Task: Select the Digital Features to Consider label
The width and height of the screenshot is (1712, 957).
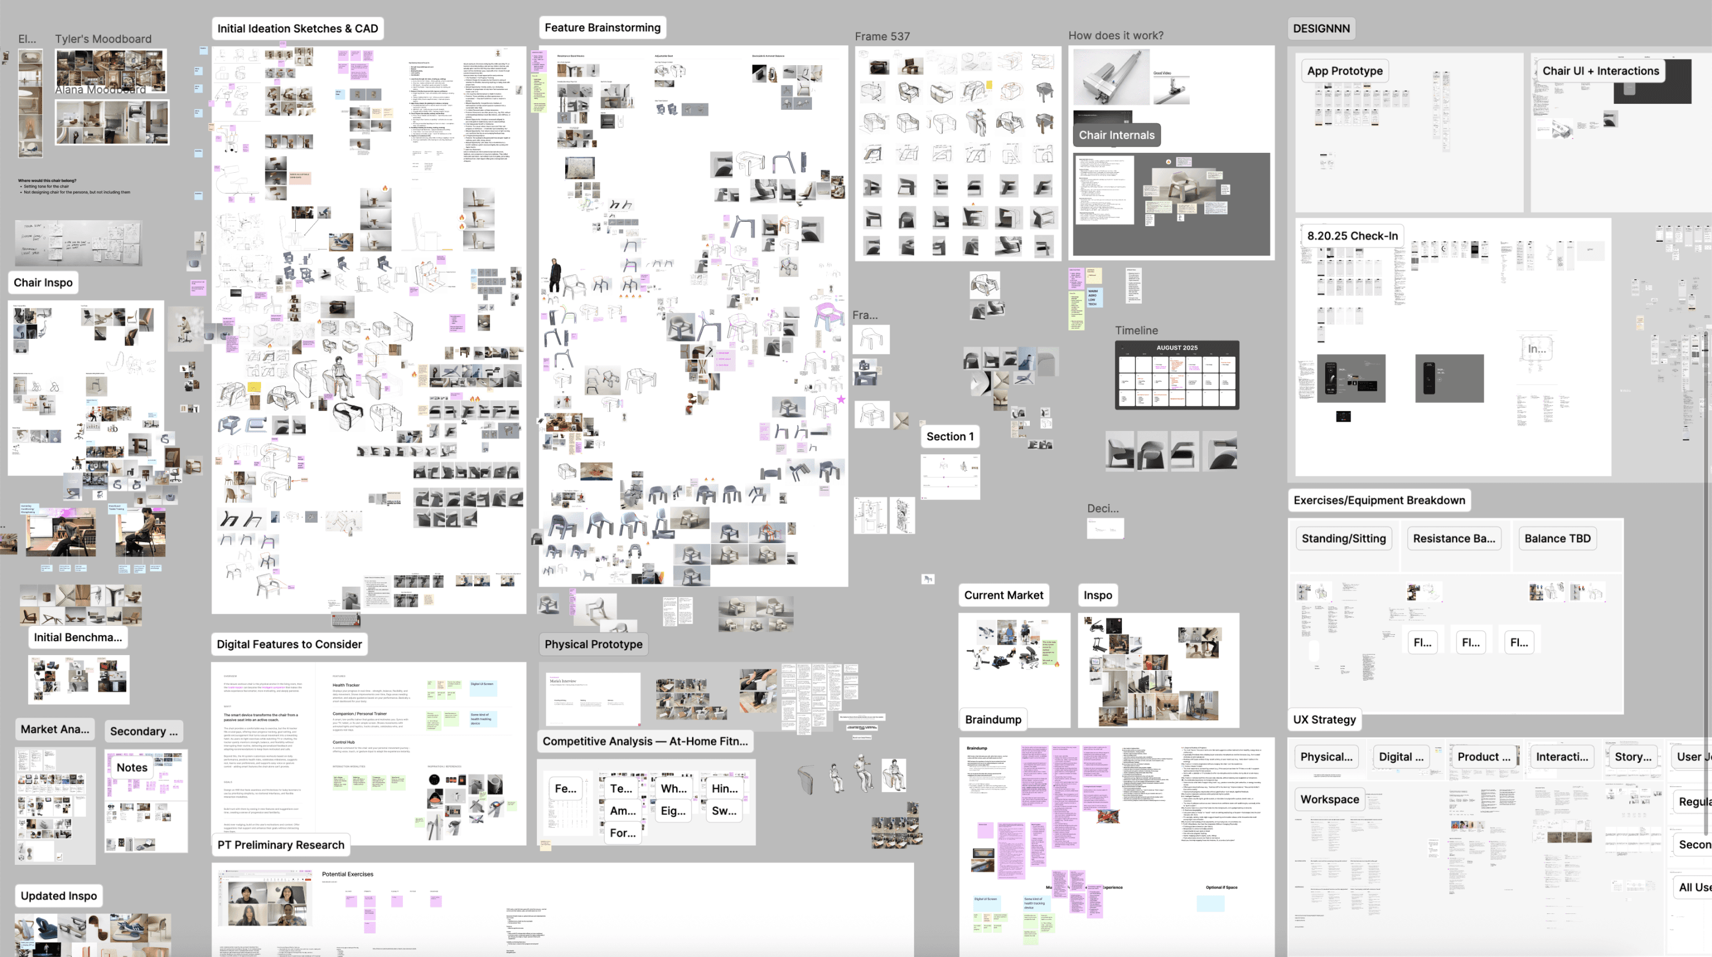Action: click(289, 644)
